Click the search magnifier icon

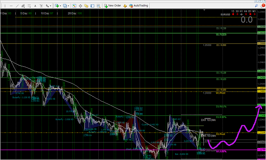pyautogui.click(x=256, y=6)
